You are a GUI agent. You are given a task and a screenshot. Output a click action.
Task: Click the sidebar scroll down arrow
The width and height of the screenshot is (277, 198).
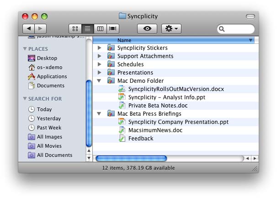pos(89,158)
